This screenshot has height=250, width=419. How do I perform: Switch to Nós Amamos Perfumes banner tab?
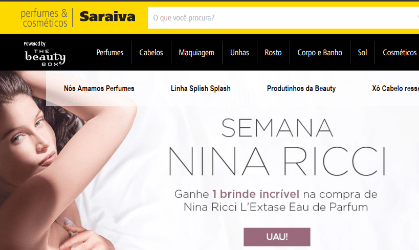tap(99, 88)
